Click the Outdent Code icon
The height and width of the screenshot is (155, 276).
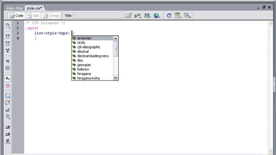pyautogui.click(x=8, y=134)
